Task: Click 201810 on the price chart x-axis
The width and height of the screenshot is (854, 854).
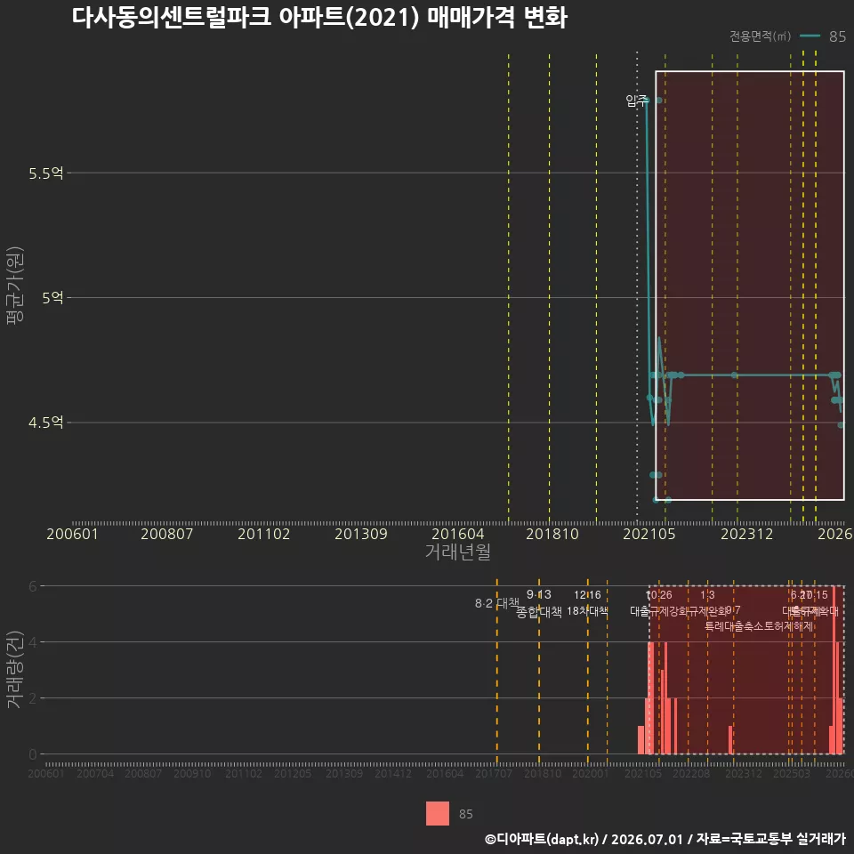Action: coord(552,534)
